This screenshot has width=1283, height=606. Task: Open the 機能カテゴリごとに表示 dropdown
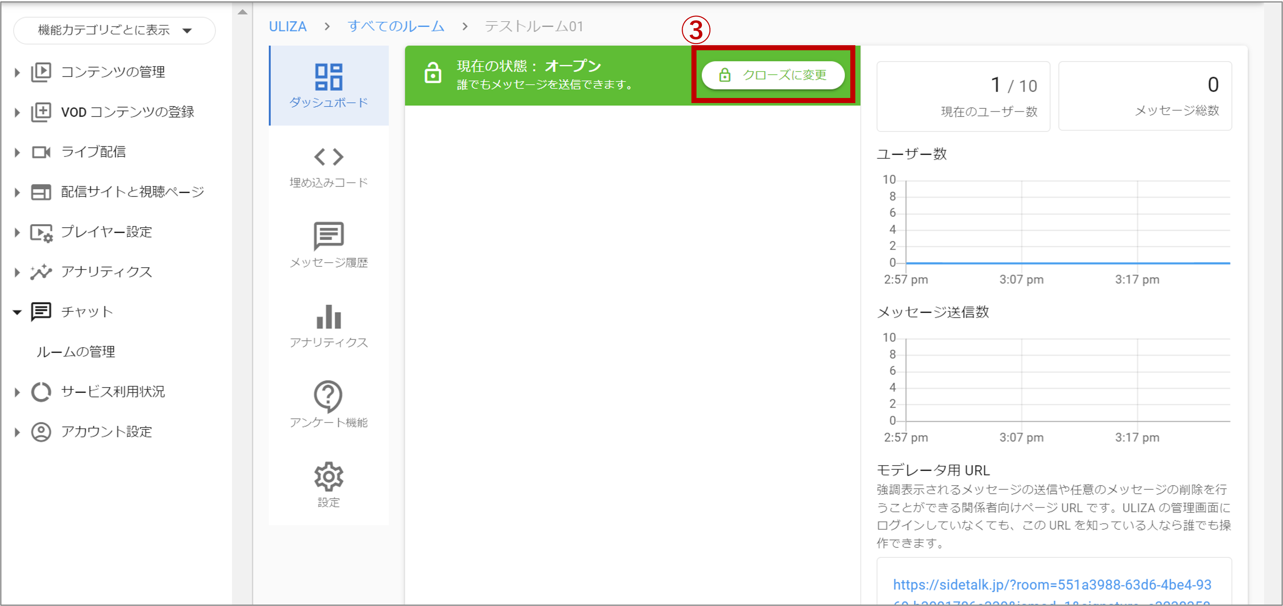click(x=114, y=30)
